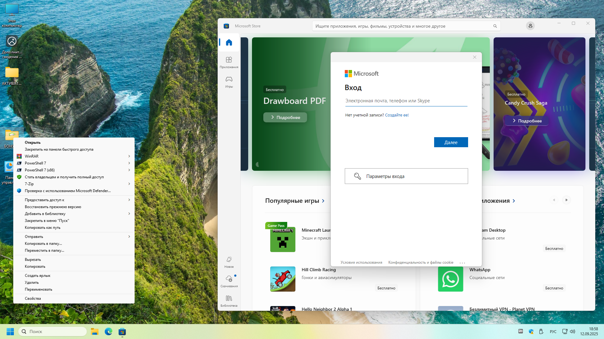This screenshot has height=339, width=604.
Task: Open Условия использования link
Action: [361, 262]
